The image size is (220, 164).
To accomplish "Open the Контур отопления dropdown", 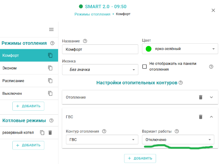I will (x=100, y=140).
